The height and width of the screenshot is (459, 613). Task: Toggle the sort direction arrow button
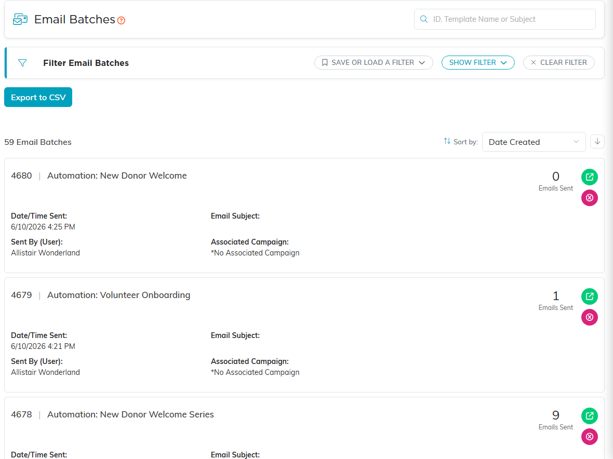[x=597, y=141]
